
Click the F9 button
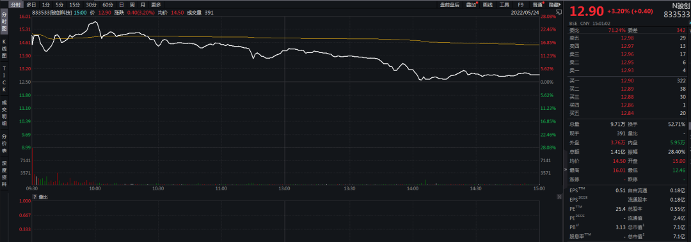520,5
